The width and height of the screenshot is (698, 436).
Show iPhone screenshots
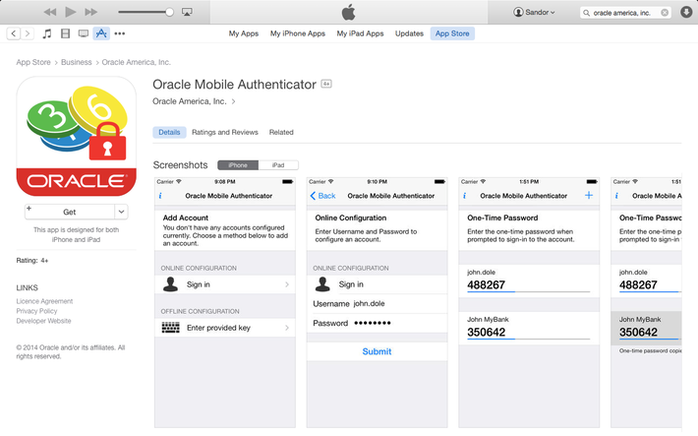pos(238,165)
